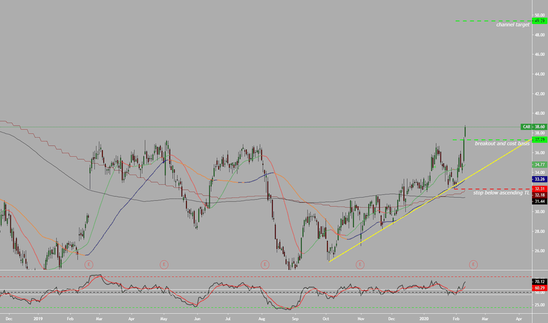
Task: Click the Oct label on time axis
Action: point(326,319)
